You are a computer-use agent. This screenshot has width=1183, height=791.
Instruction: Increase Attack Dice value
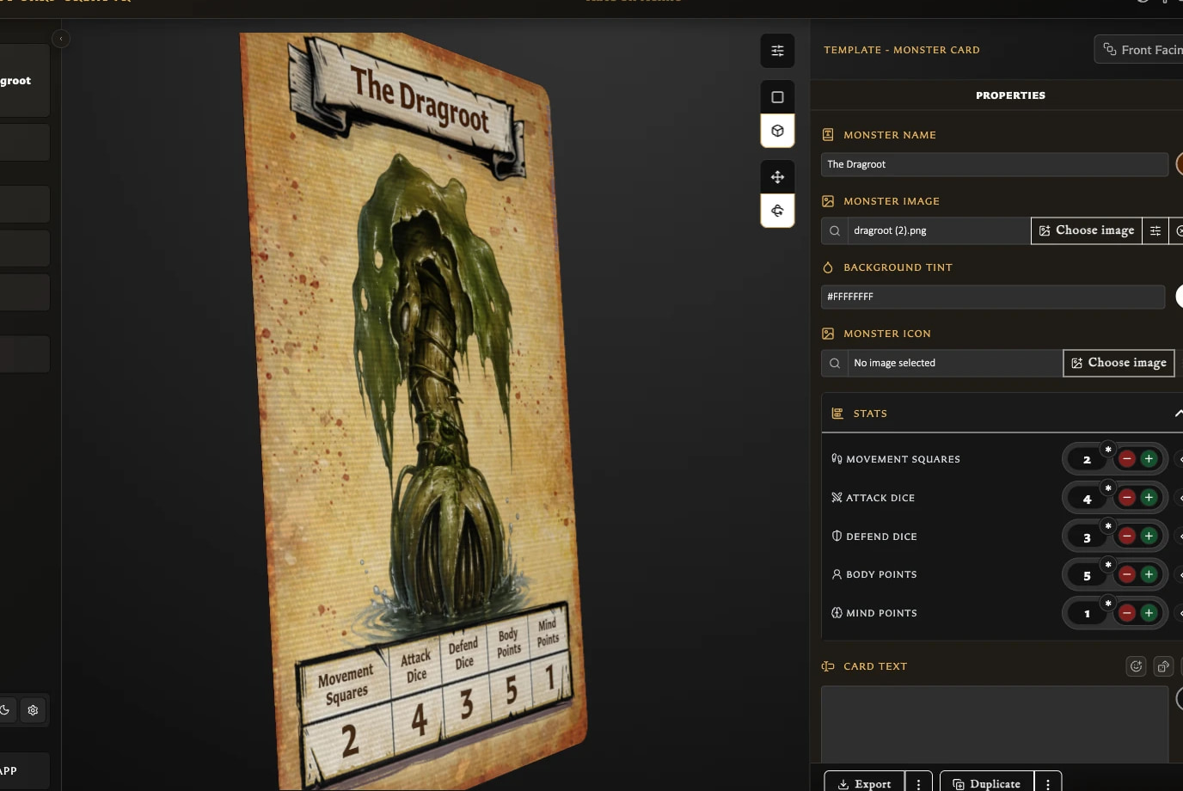click(x=1149, y=498)
